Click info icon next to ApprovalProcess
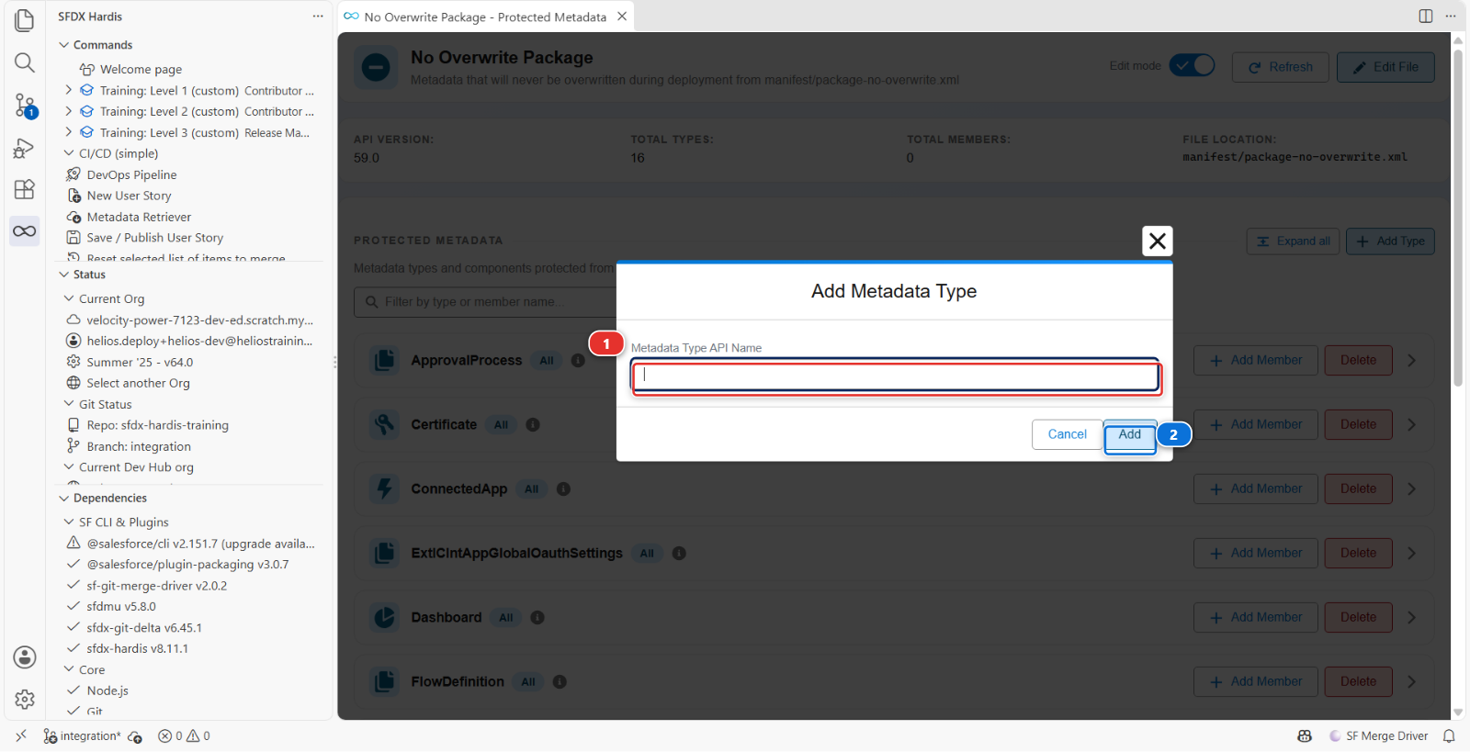 click(x=578, y=361)
